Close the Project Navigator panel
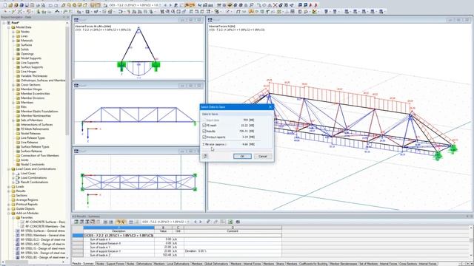Image resolution: width=474 pixels, height=266 pixels. (x=67, y=17)
